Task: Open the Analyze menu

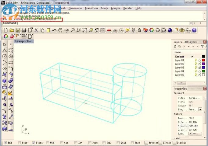Action: tap(116, 8)
